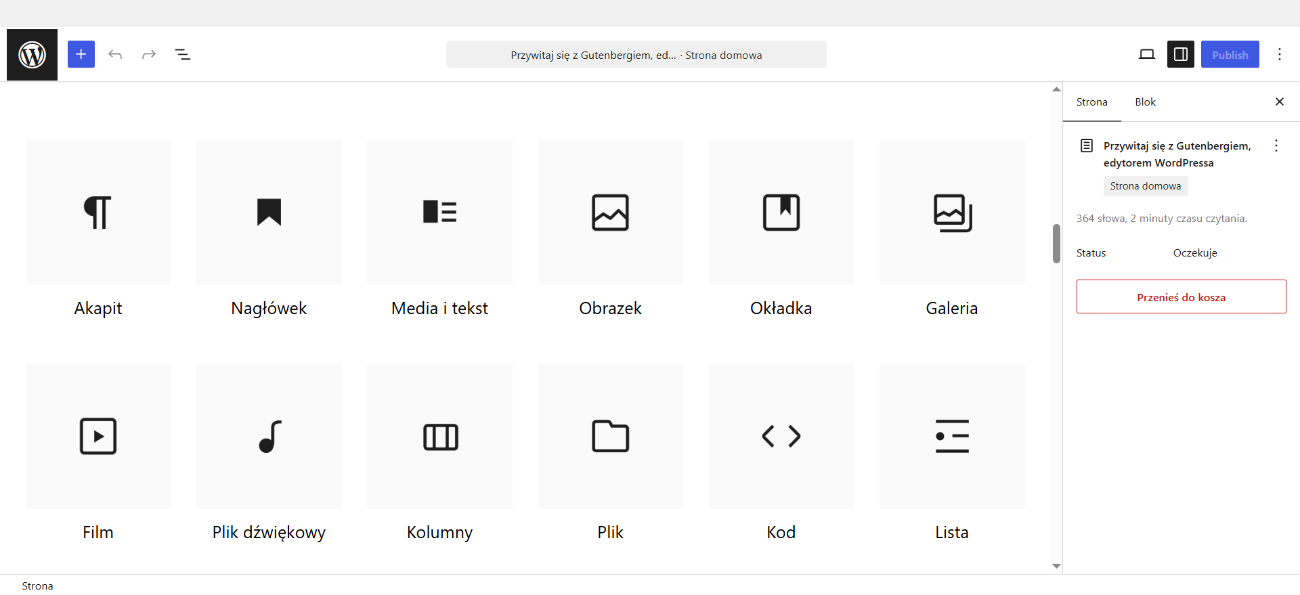
Task: Click the Akapit label text
Action: click(98, 309)
